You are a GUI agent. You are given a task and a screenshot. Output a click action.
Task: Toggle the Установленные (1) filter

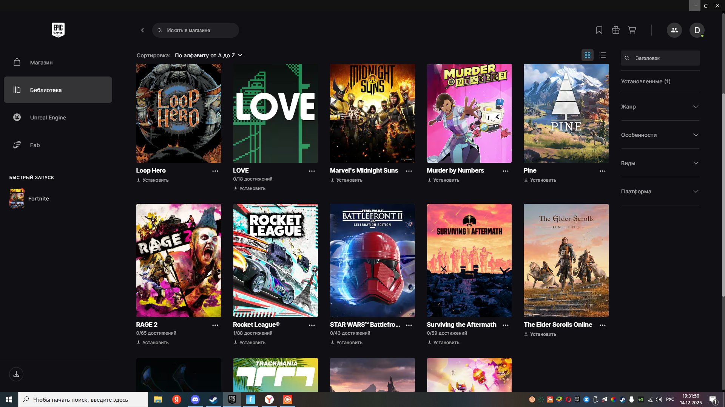(646, 81)
